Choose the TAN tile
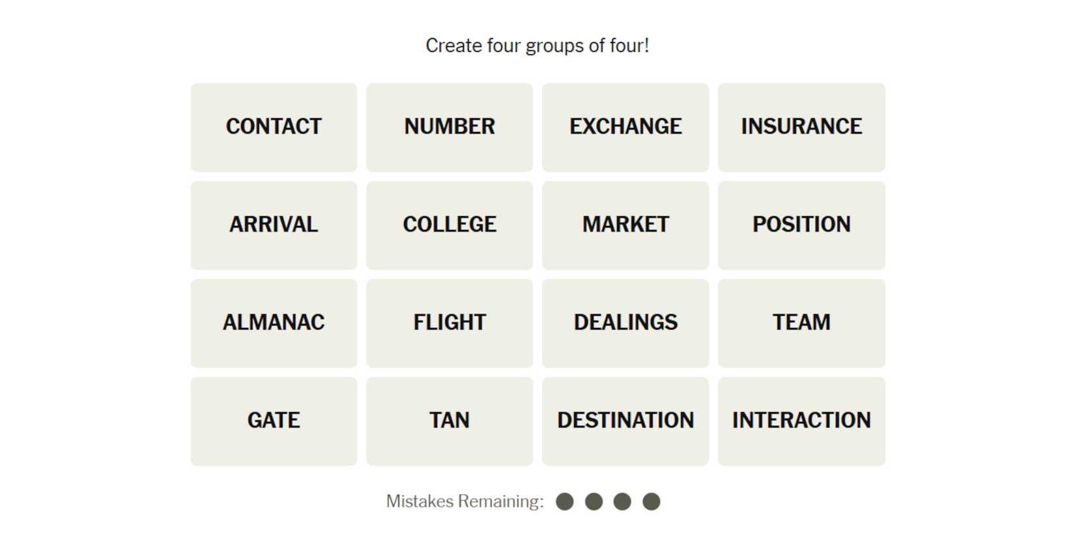Image resolution: width=1075 pixels, height=537 pixels. pyautogui.click(x=450, y=421)
